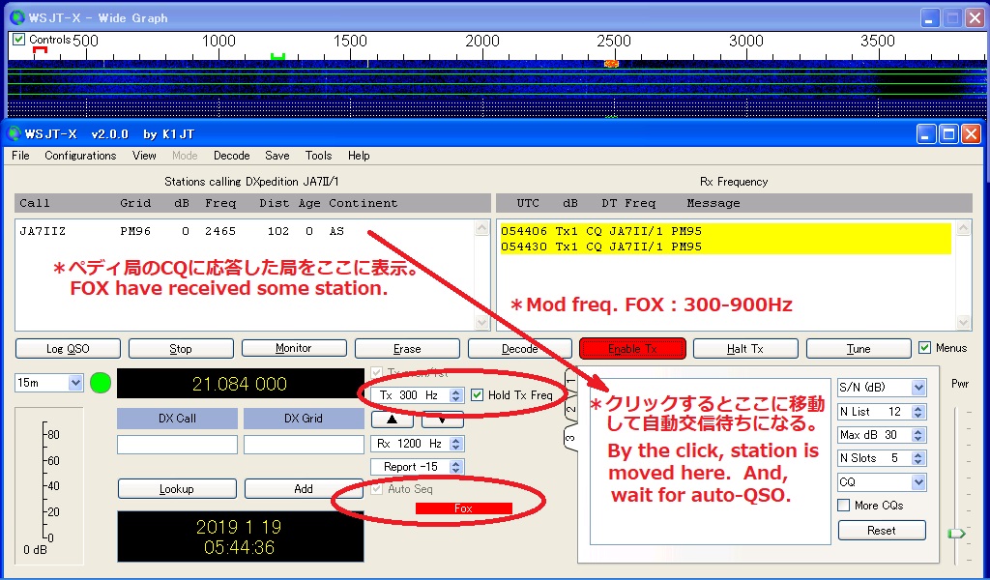Viewport: 990px width, 580px height.
Task: Click the Reset button
Action: (882, 530)
